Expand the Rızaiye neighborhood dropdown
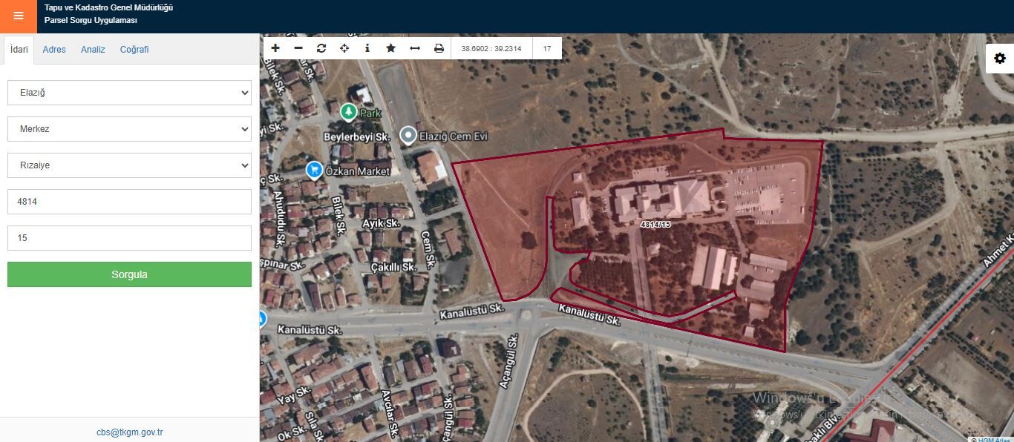 [129, 165]
